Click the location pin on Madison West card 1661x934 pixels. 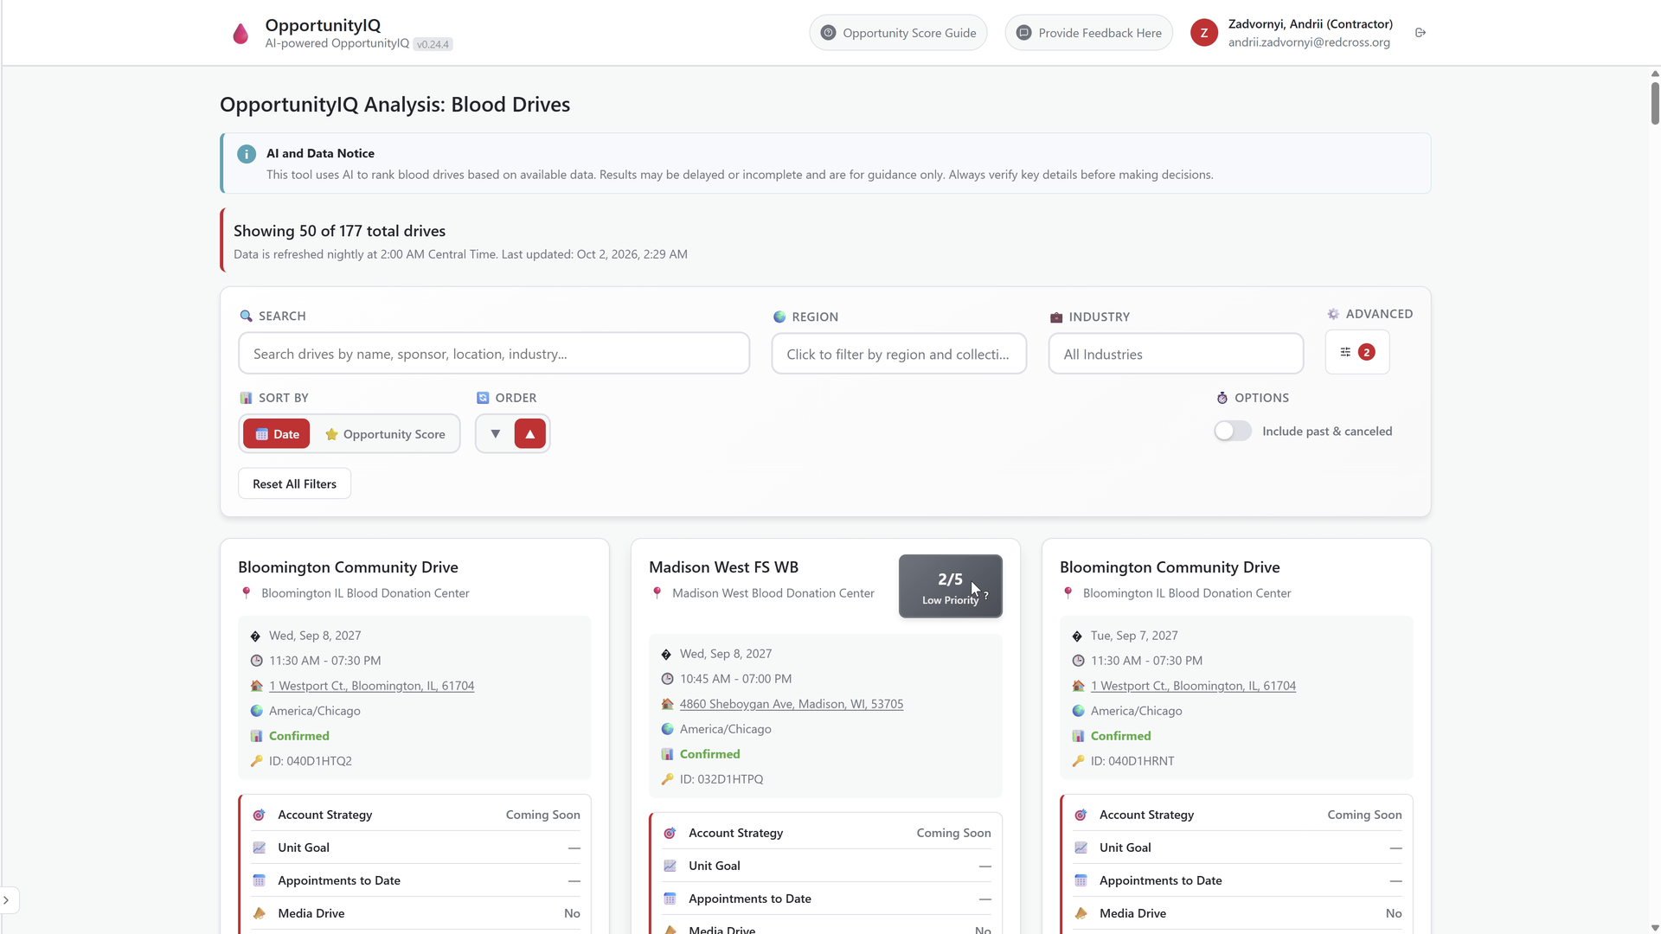pos(657,593)
